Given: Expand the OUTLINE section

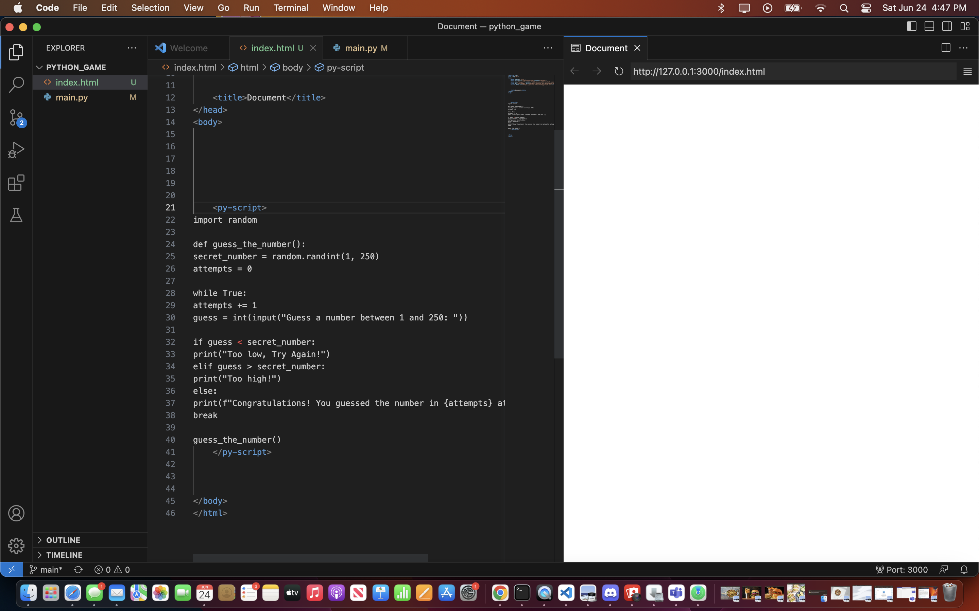Looking at the screenshot, I should pyautogui.click(x=63, y=540).
